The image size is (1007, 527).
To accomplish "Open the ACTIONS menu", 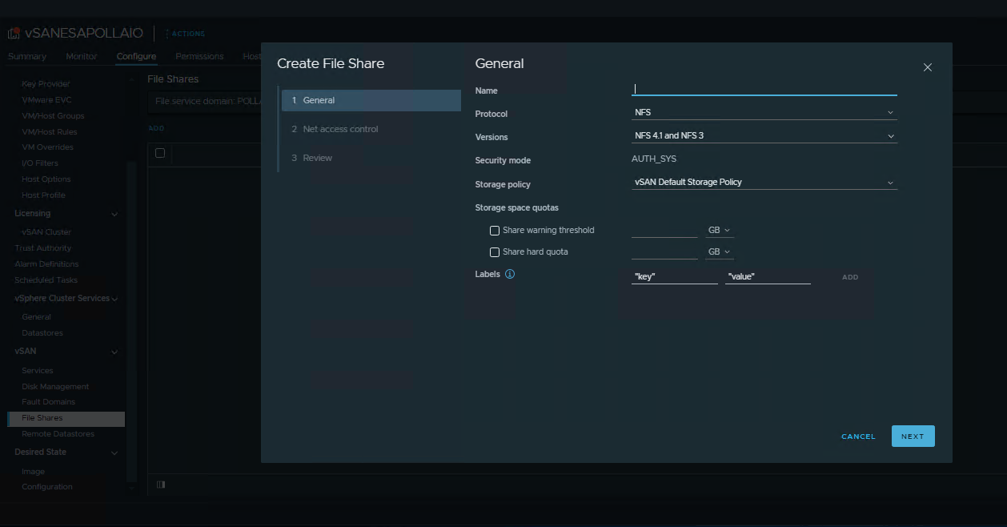I will pos(185,34).
